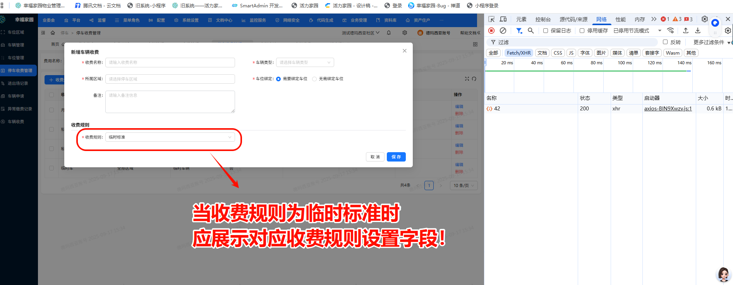Screen dimensions: 733x285
Task: Open network conditions wifi icon
Action: [671, 31]
